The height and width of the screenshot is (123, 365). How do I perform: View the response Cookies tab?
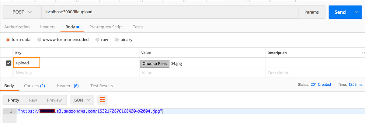click(x=34, y=86)
